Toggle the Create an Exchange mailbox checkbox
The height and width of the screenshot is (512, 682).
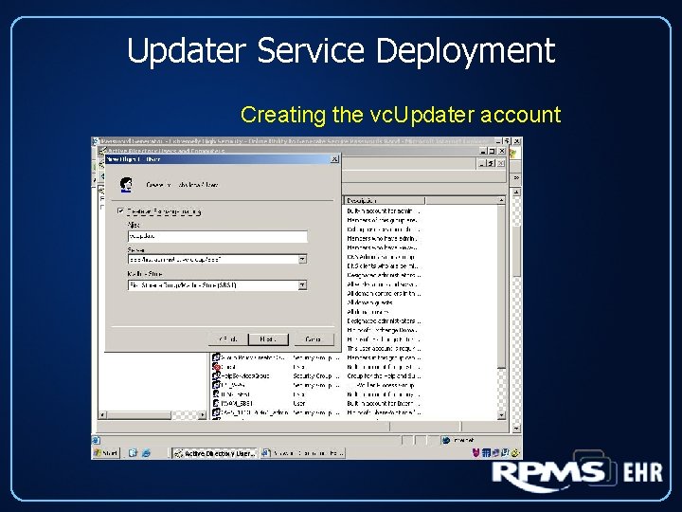click(120, 211)
